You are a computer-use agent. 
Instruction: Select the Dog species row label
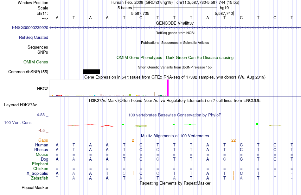(x=44, y=159)
